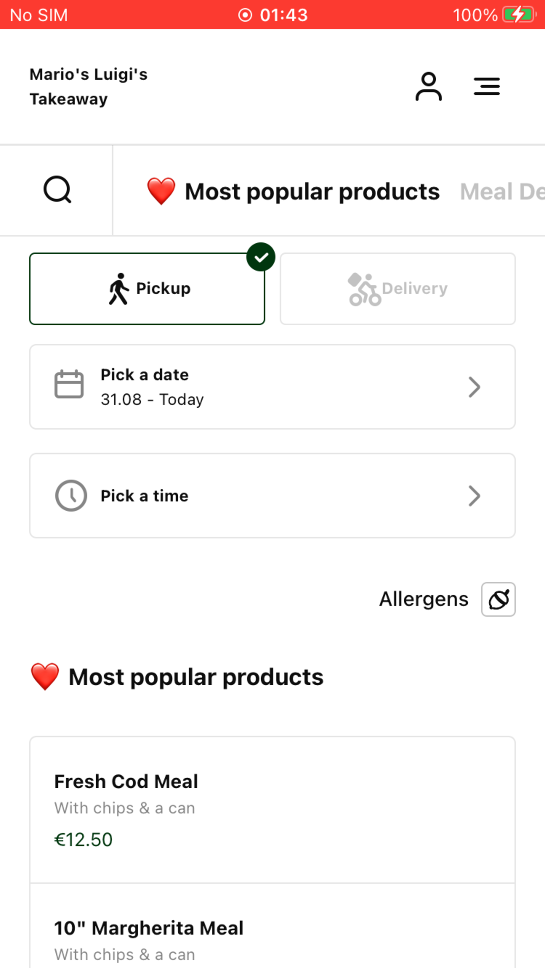This screenshot has height=968, width=545.
Task: Expand the Pick a date chevron
Action: [x=474, y=387]
